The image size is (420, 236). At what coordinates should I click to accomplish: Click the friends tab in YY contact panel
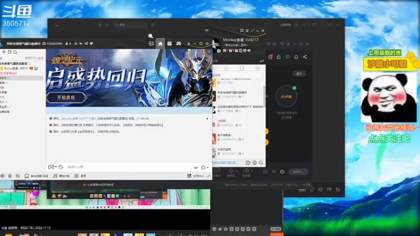coord(226,69)
